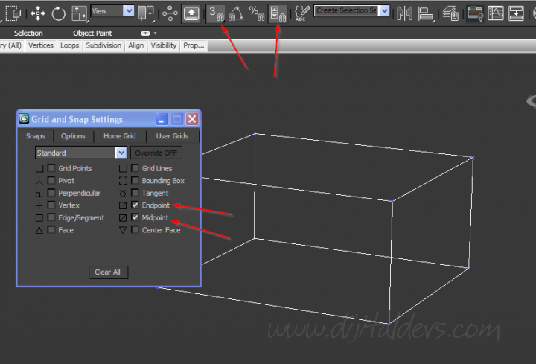
Task: Open the Object Paint ribbon tab
Action: click(x=93, y=33)
